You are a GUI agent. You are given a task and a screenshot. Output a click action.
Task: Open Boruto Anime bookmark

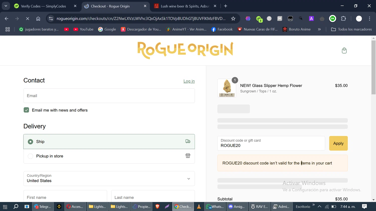point(297,29)
